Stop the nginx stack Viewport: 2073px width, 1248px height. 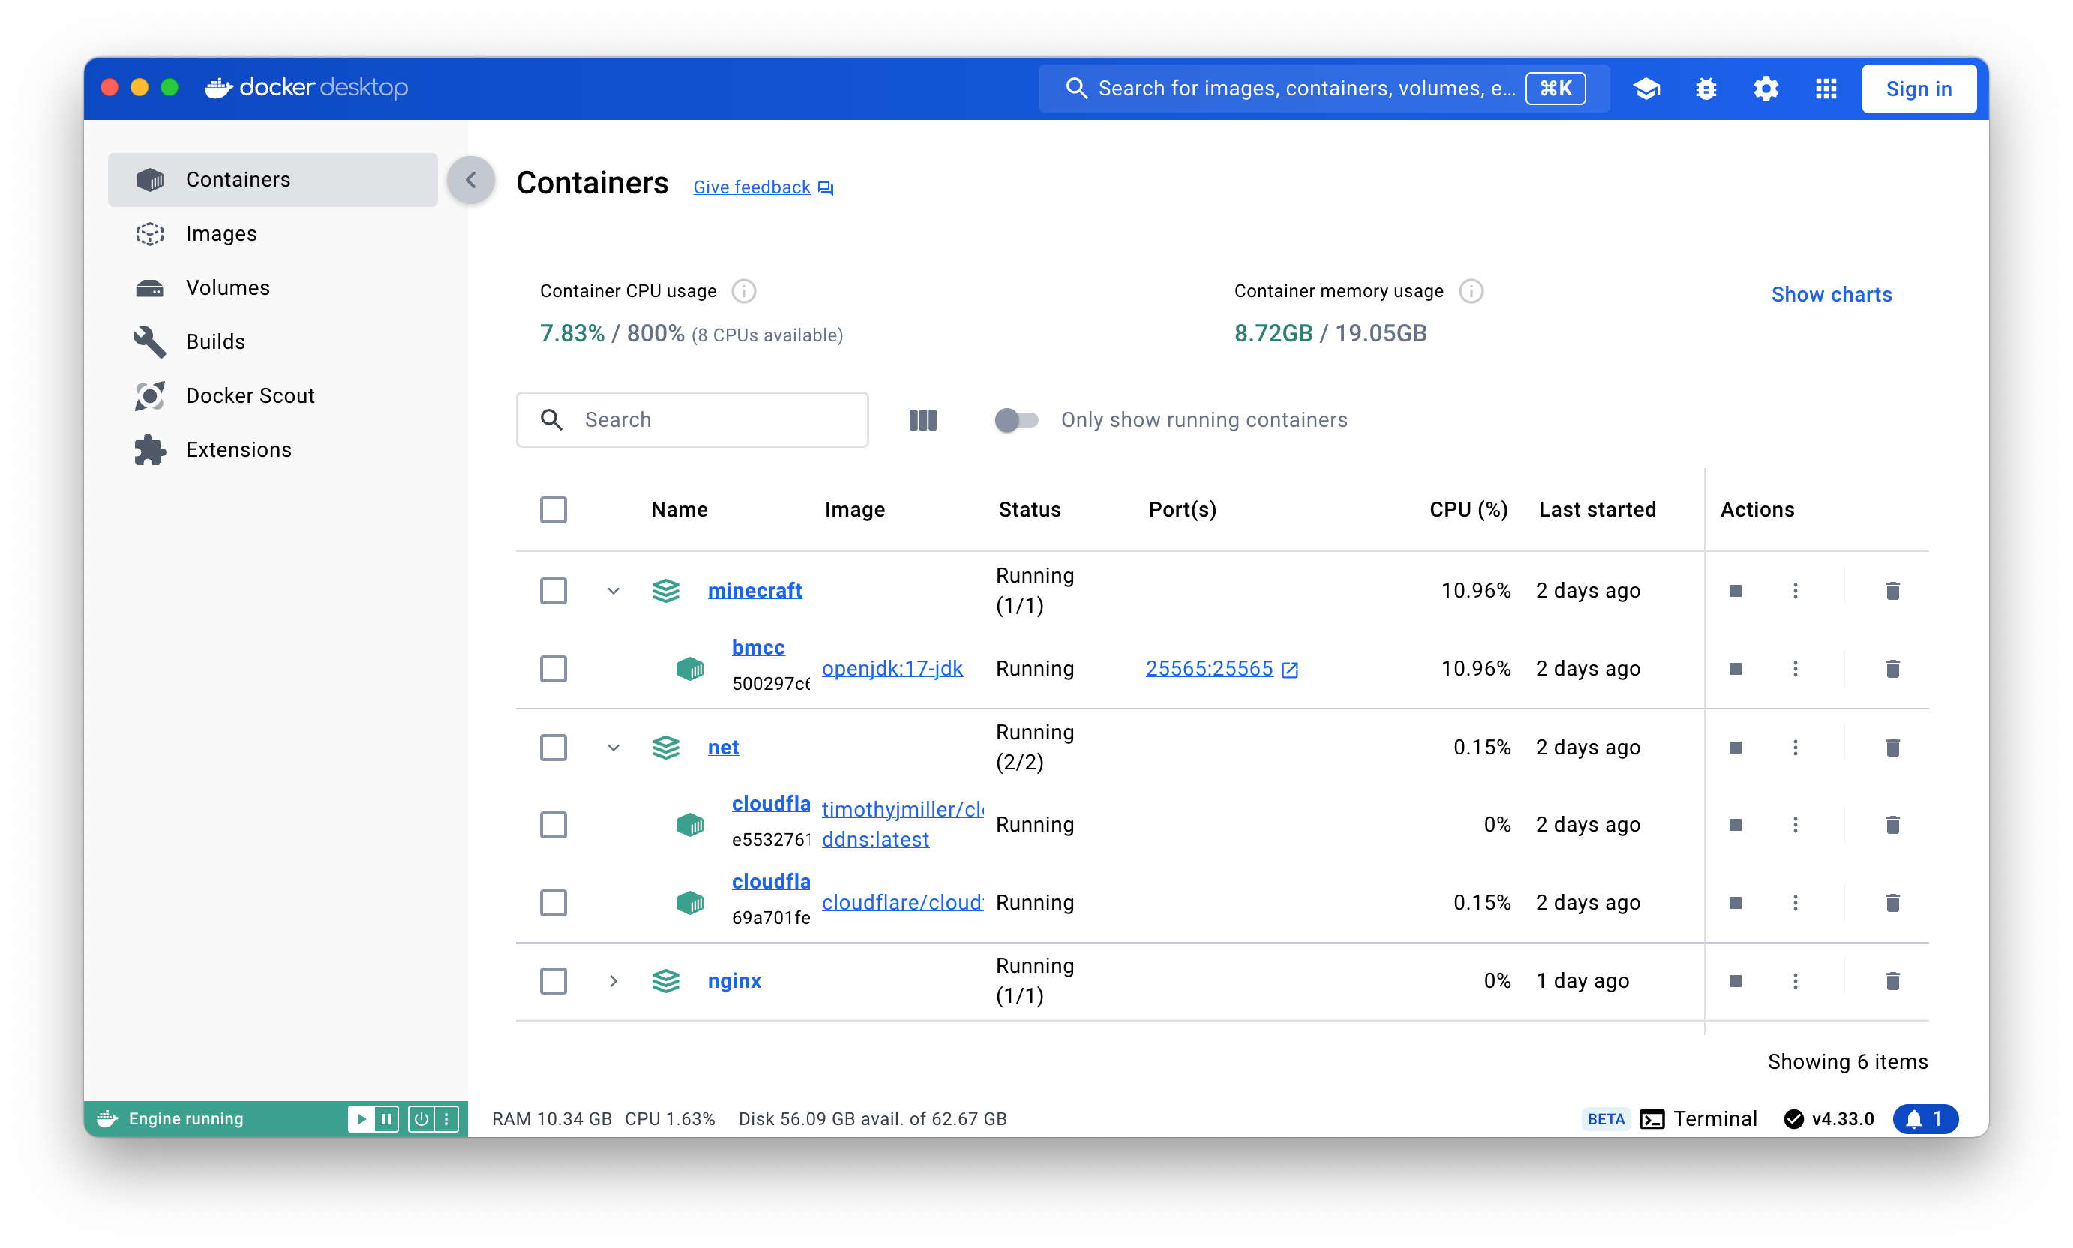(1735, 980)
